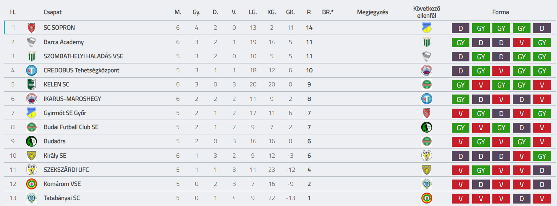The height and width of the screenshot is (206, 557).
Task: Click the Forma column header
Action: [x=500, y=12]
